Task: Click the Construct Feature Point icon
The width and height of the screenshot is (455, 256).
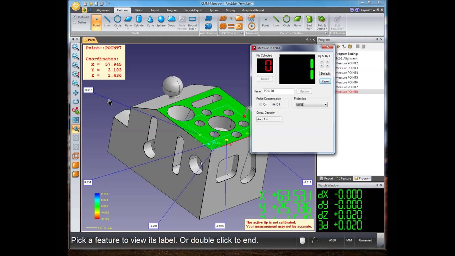Action: [265, 21]
